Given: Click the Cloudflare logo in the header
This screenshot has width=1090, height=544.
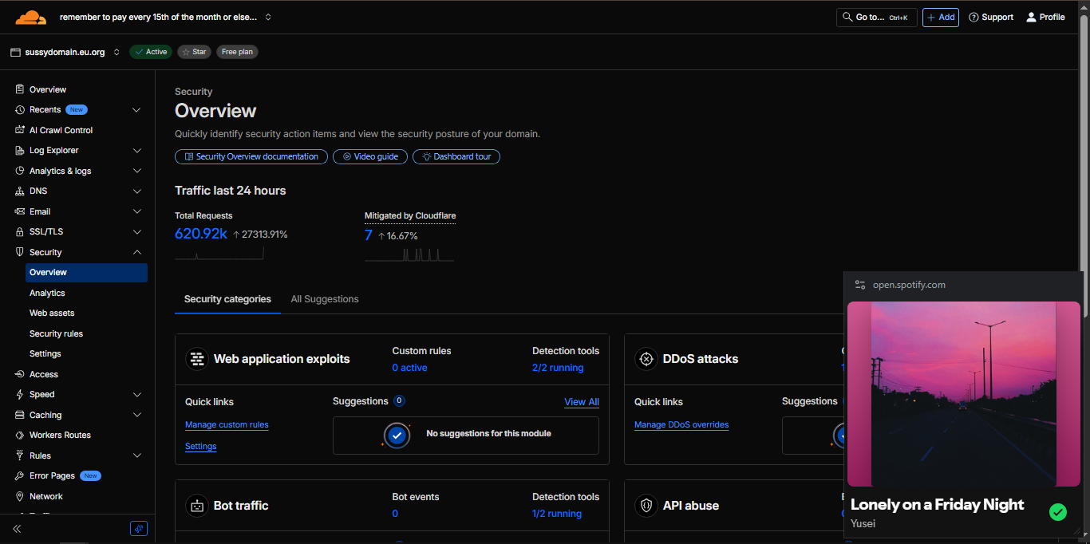Looking at the screenshot, I should coord(31,17).
